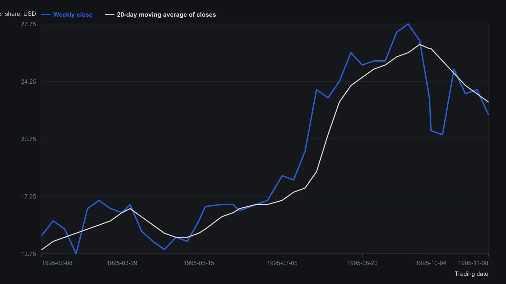Select the 17.25 y-axis label
This screenshot has height=284, width=506.
tap(28, 197)
